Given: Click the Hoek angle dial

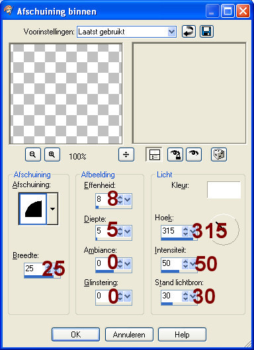Looking at the screenshot, I should [x=224, y=230].
